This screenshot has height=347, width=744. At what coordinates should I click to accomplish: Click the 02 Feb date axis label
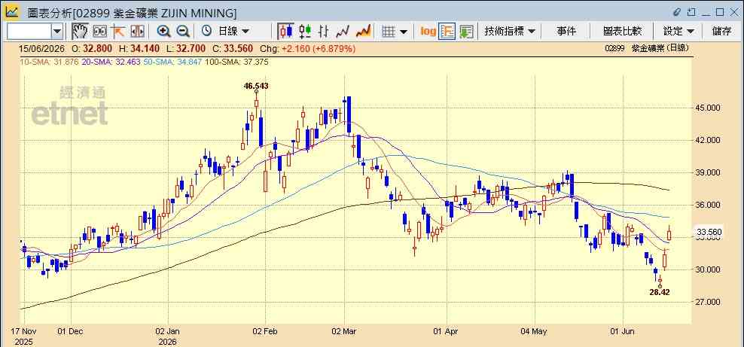click(265, 331)
